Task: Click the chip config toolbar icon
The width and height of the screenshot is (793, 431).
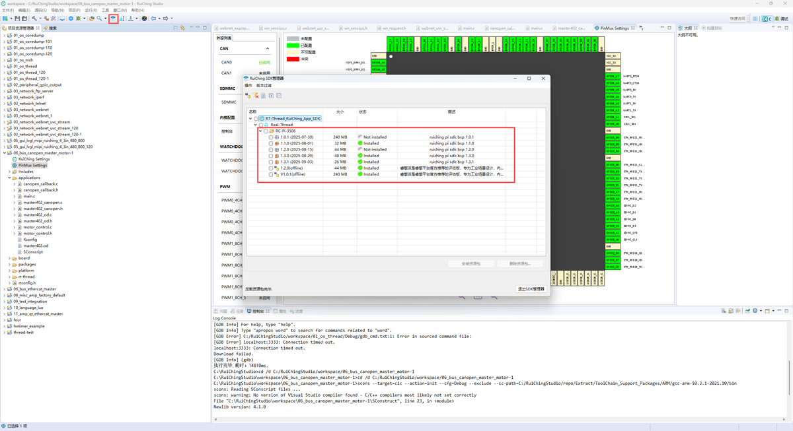Action: pos(122,18)
